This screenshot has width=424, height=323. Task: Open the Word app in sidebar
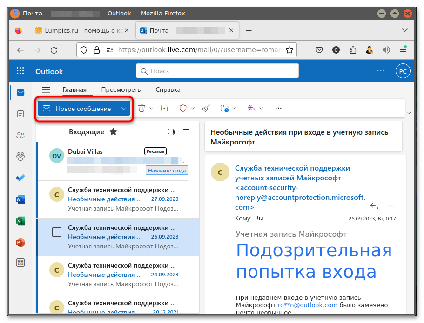click(20, 199)
